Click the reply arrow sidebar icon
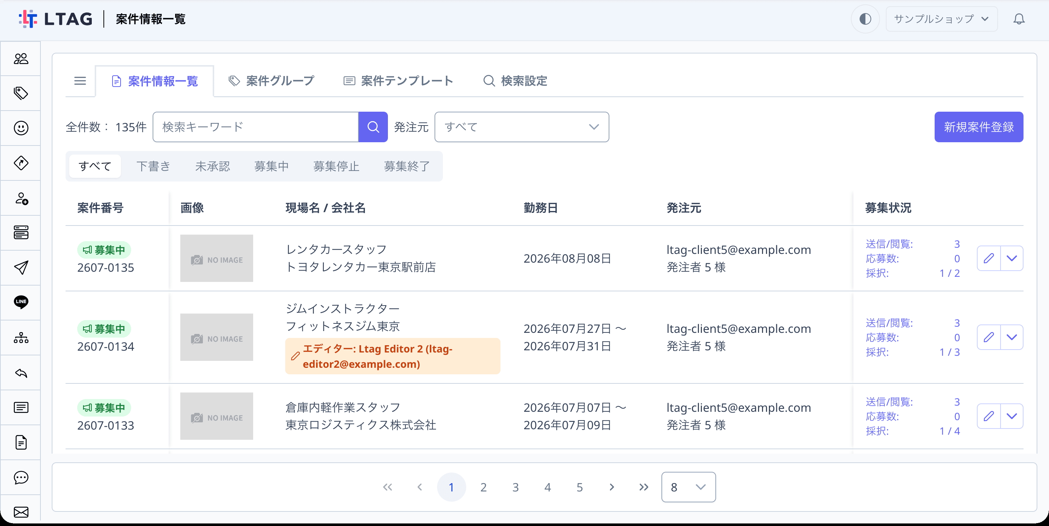 (21, 372)
